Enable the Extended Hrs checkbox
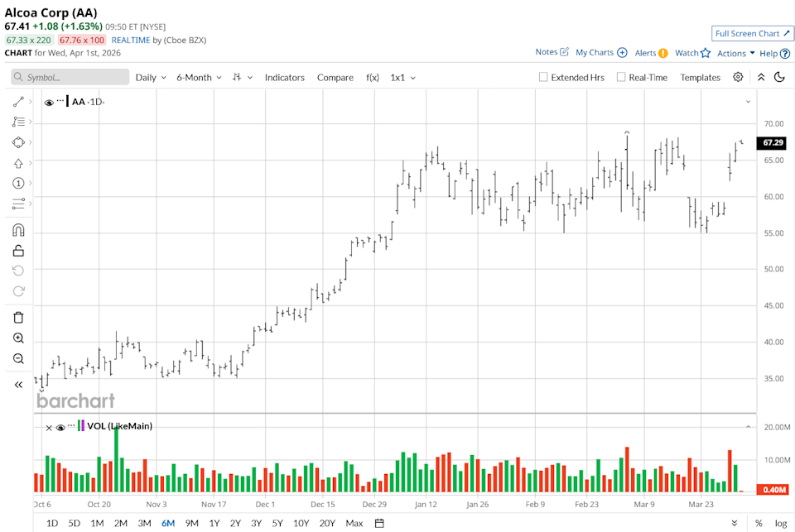This screenshot has height=532, width=795. pyautogui.click(x=542, y=77)
